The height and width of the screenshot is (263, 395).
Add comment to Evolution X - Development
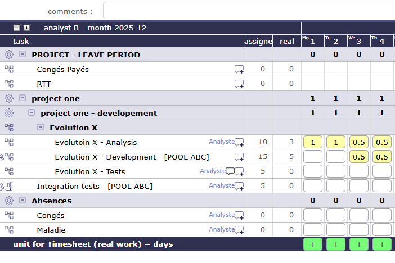coord(239,157)
